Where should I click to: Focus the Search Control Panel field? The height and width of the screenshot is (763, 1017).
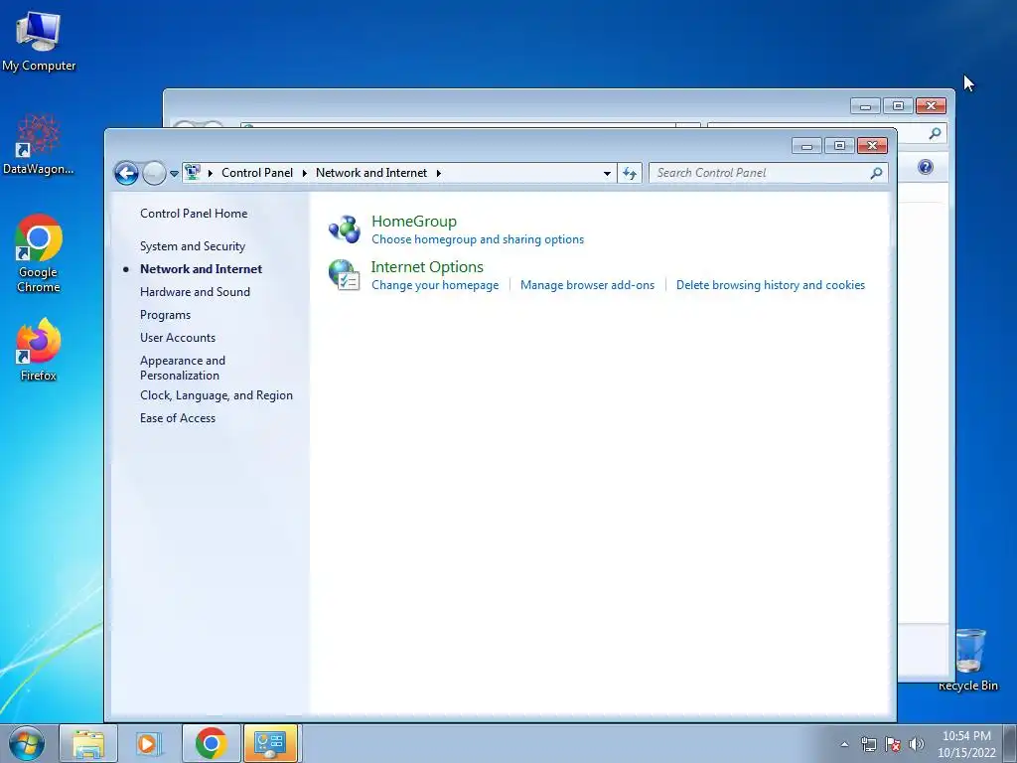[768, 173]
